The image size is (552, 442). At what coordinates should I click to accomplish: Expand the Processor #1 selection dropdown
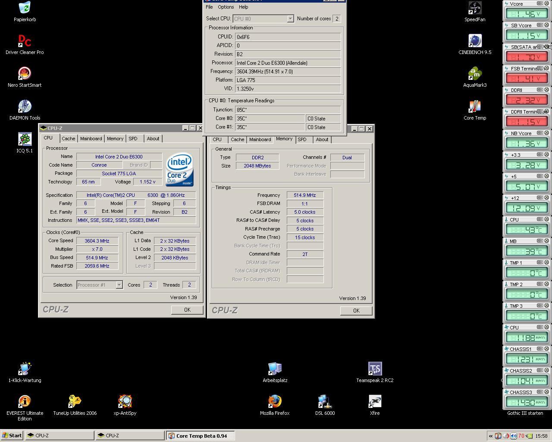coord(119,285)
